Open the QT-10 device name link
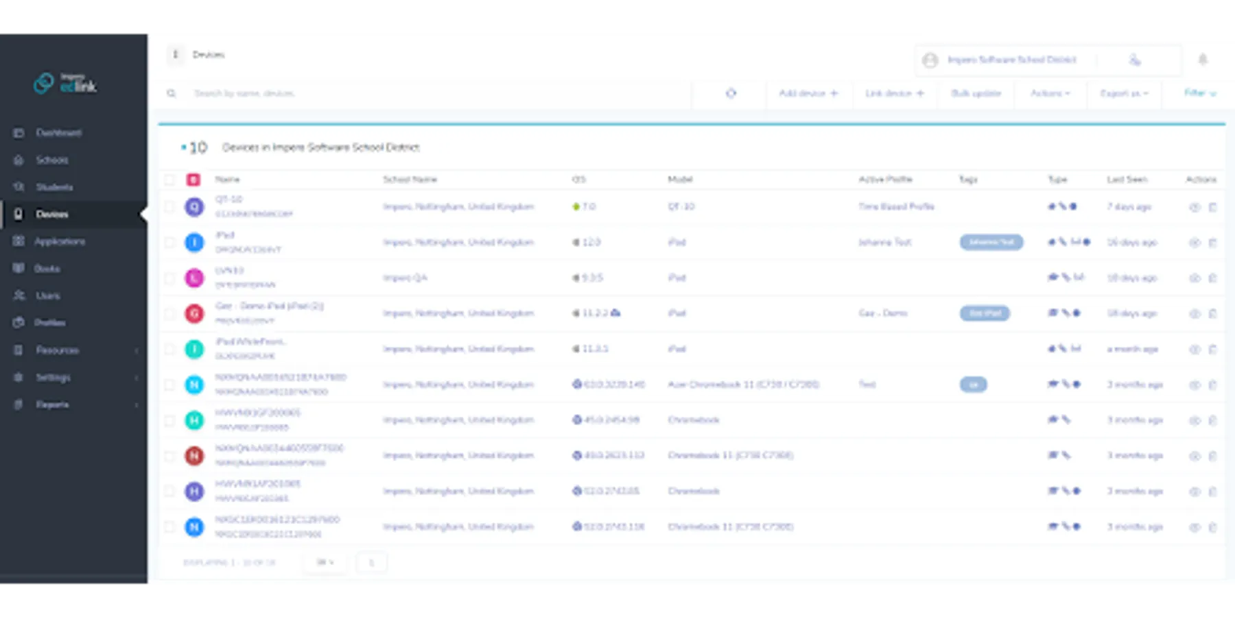This screenshot has height=617, width=1235. click(x=228, y=199)
